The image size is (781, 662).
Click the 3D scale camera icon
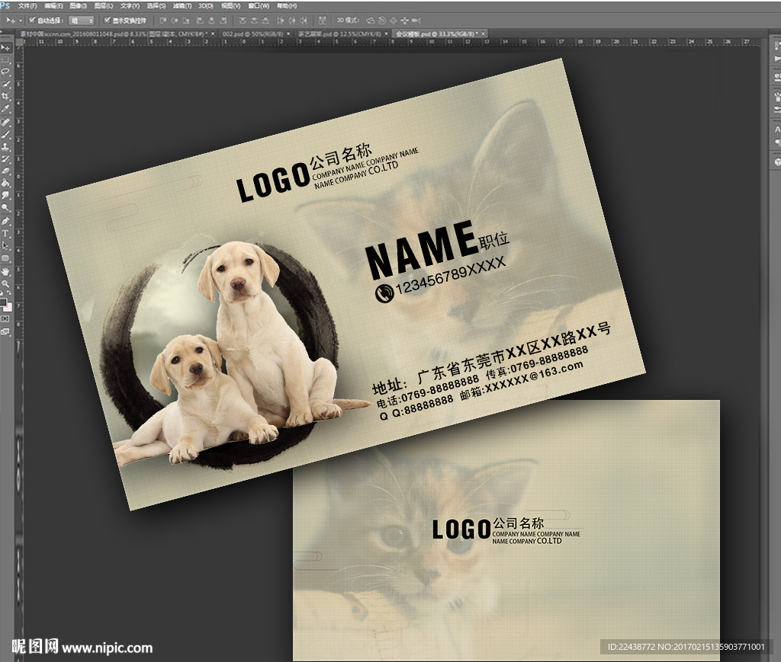coord(416,20)
